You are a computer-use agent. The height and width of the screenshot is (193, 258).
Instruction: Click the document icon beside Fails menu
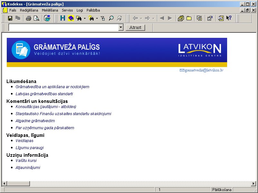click(x=5, y=10)
